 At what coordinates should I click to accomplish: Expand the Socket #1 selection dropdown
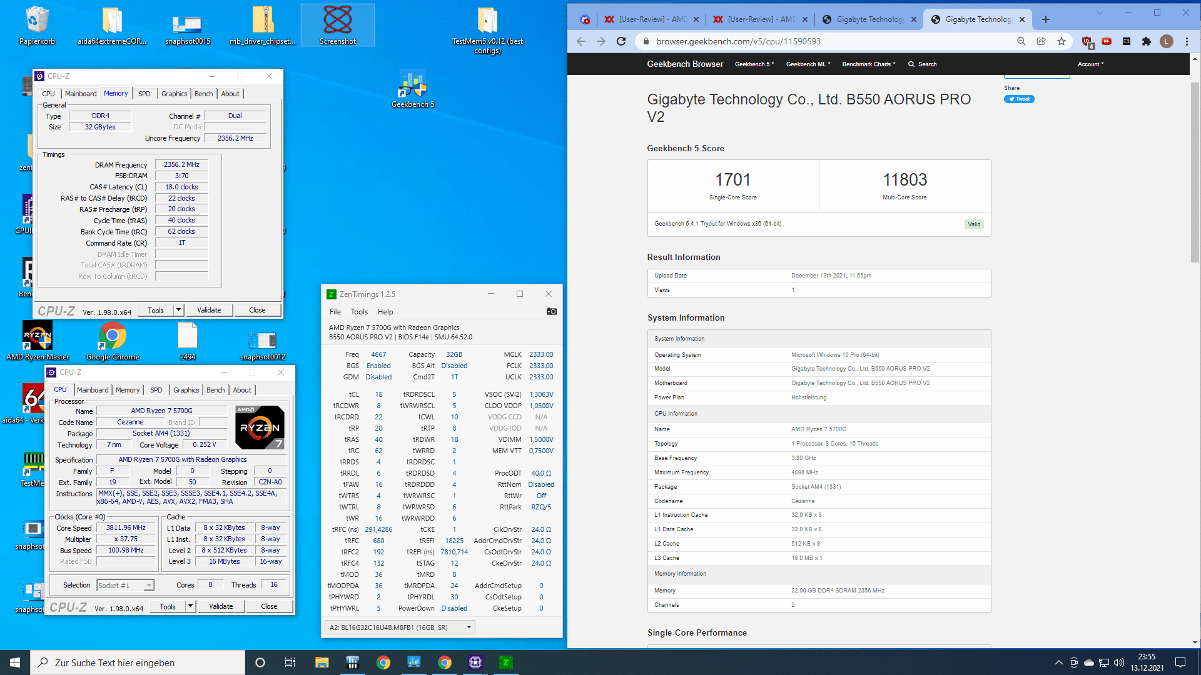click(149, 586)
